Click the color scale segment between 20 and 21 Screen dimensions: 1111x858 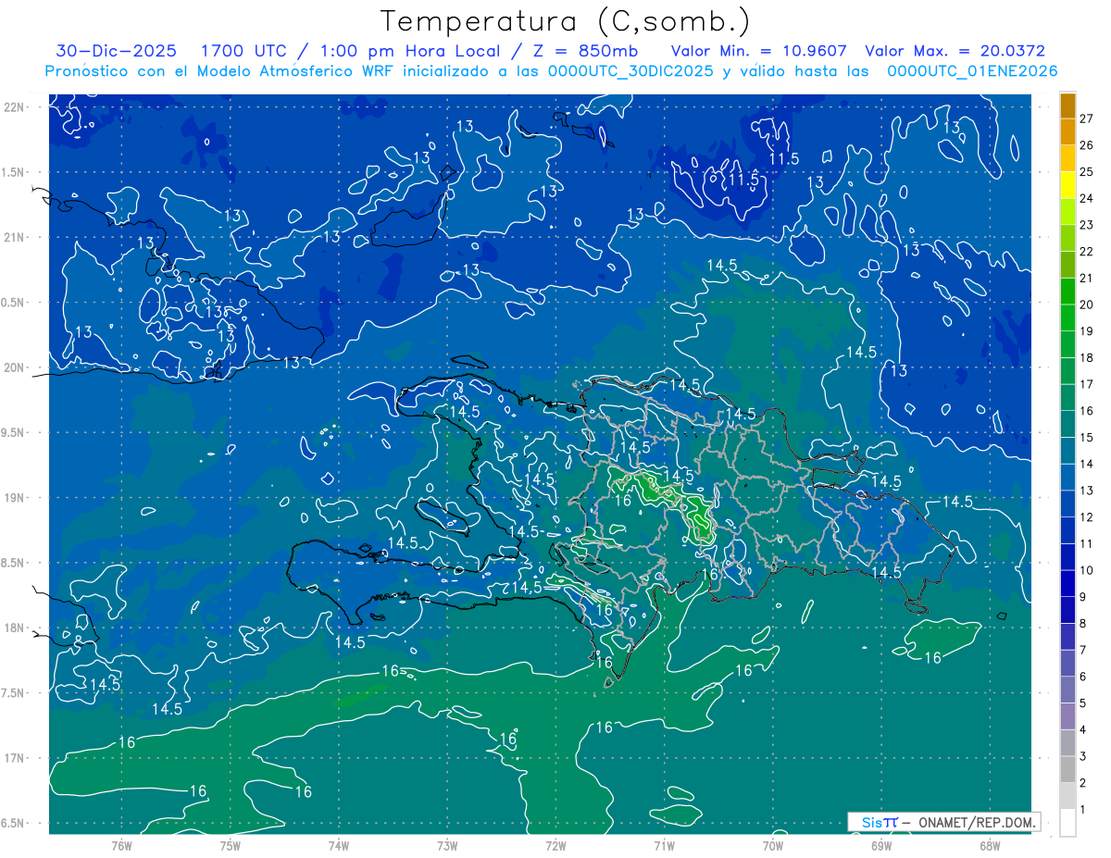tap(1067, 291)
